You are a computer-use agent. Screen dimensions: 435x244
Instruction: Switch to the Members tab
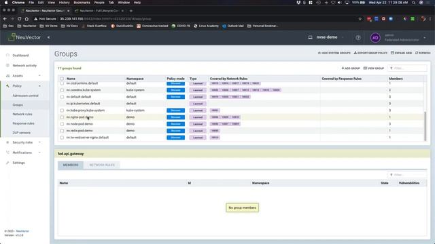coord(71,165)
